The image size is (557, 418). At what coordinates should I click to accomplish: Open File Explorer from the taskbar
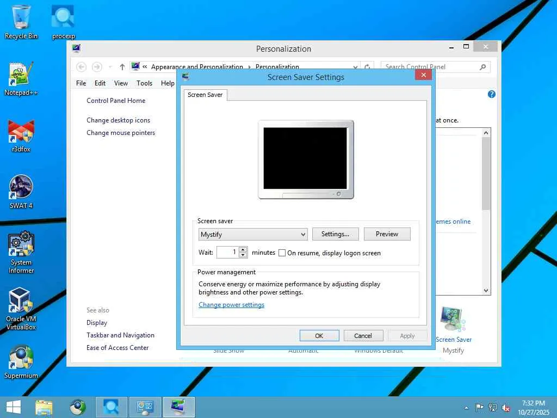[44, 407]
